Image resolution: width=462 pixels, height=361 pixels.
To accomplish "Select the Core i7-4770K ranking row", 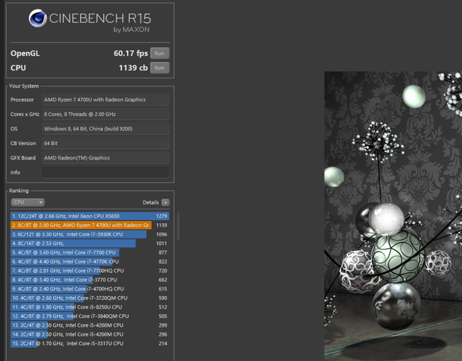I will pyautogui.click(x=89, y=261).
